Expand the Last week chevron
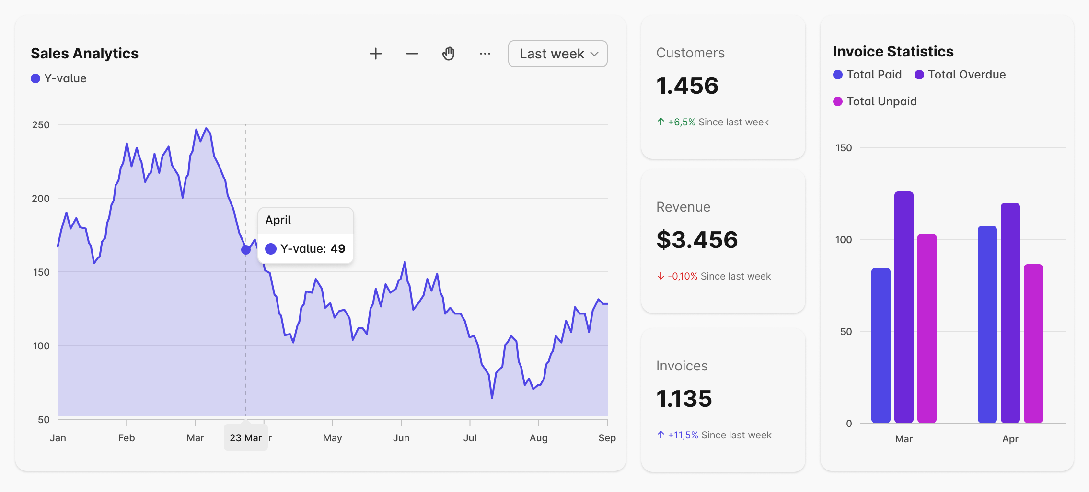 point(594,54)
